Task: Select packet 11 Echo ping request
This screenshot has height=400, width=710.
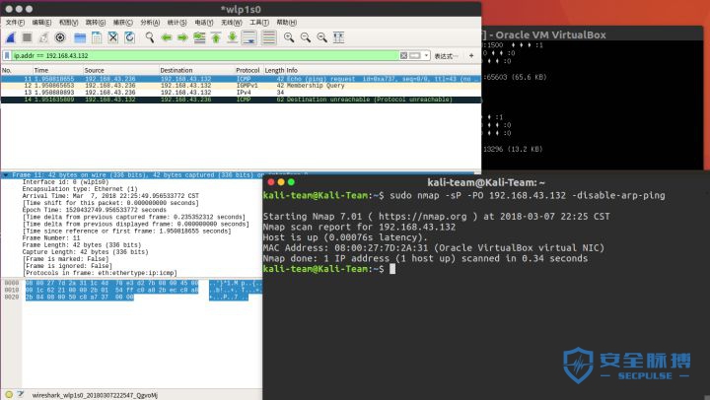Action: coord(241,79)
